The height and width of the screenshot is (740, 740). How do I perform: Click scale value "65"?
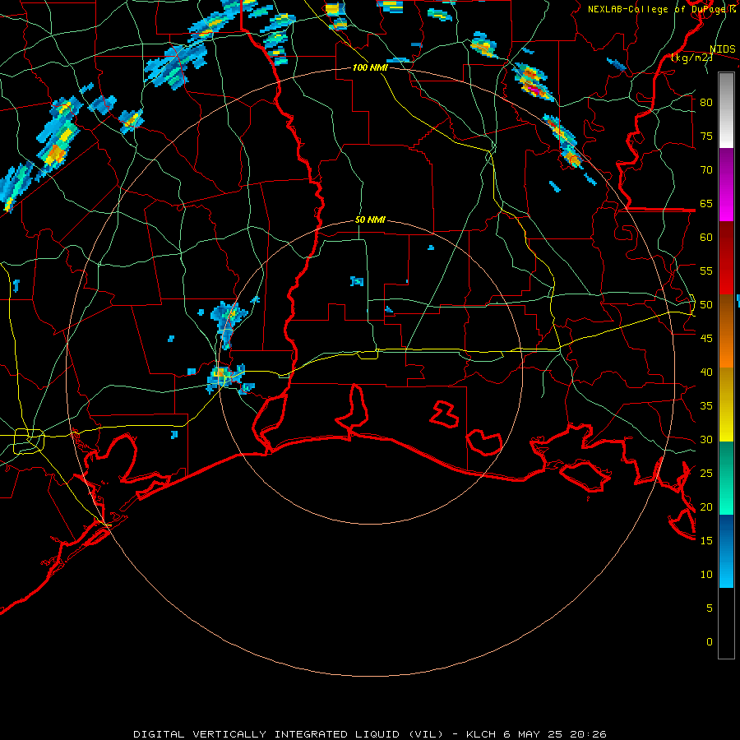(x=706, y=203)
